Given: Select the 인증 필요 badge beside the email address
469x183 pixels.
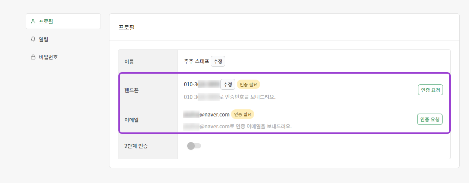Looking at the screenshot, I should pyautogui.click(x=242, y=114).
